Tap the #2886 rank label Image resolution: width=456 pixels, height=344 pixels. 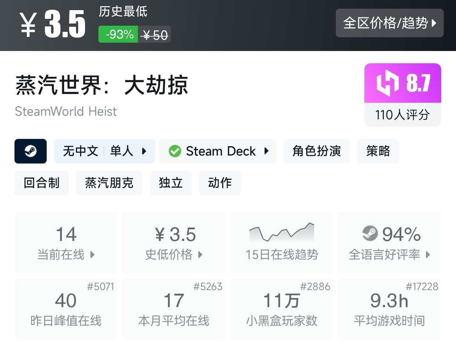(315, 287)
